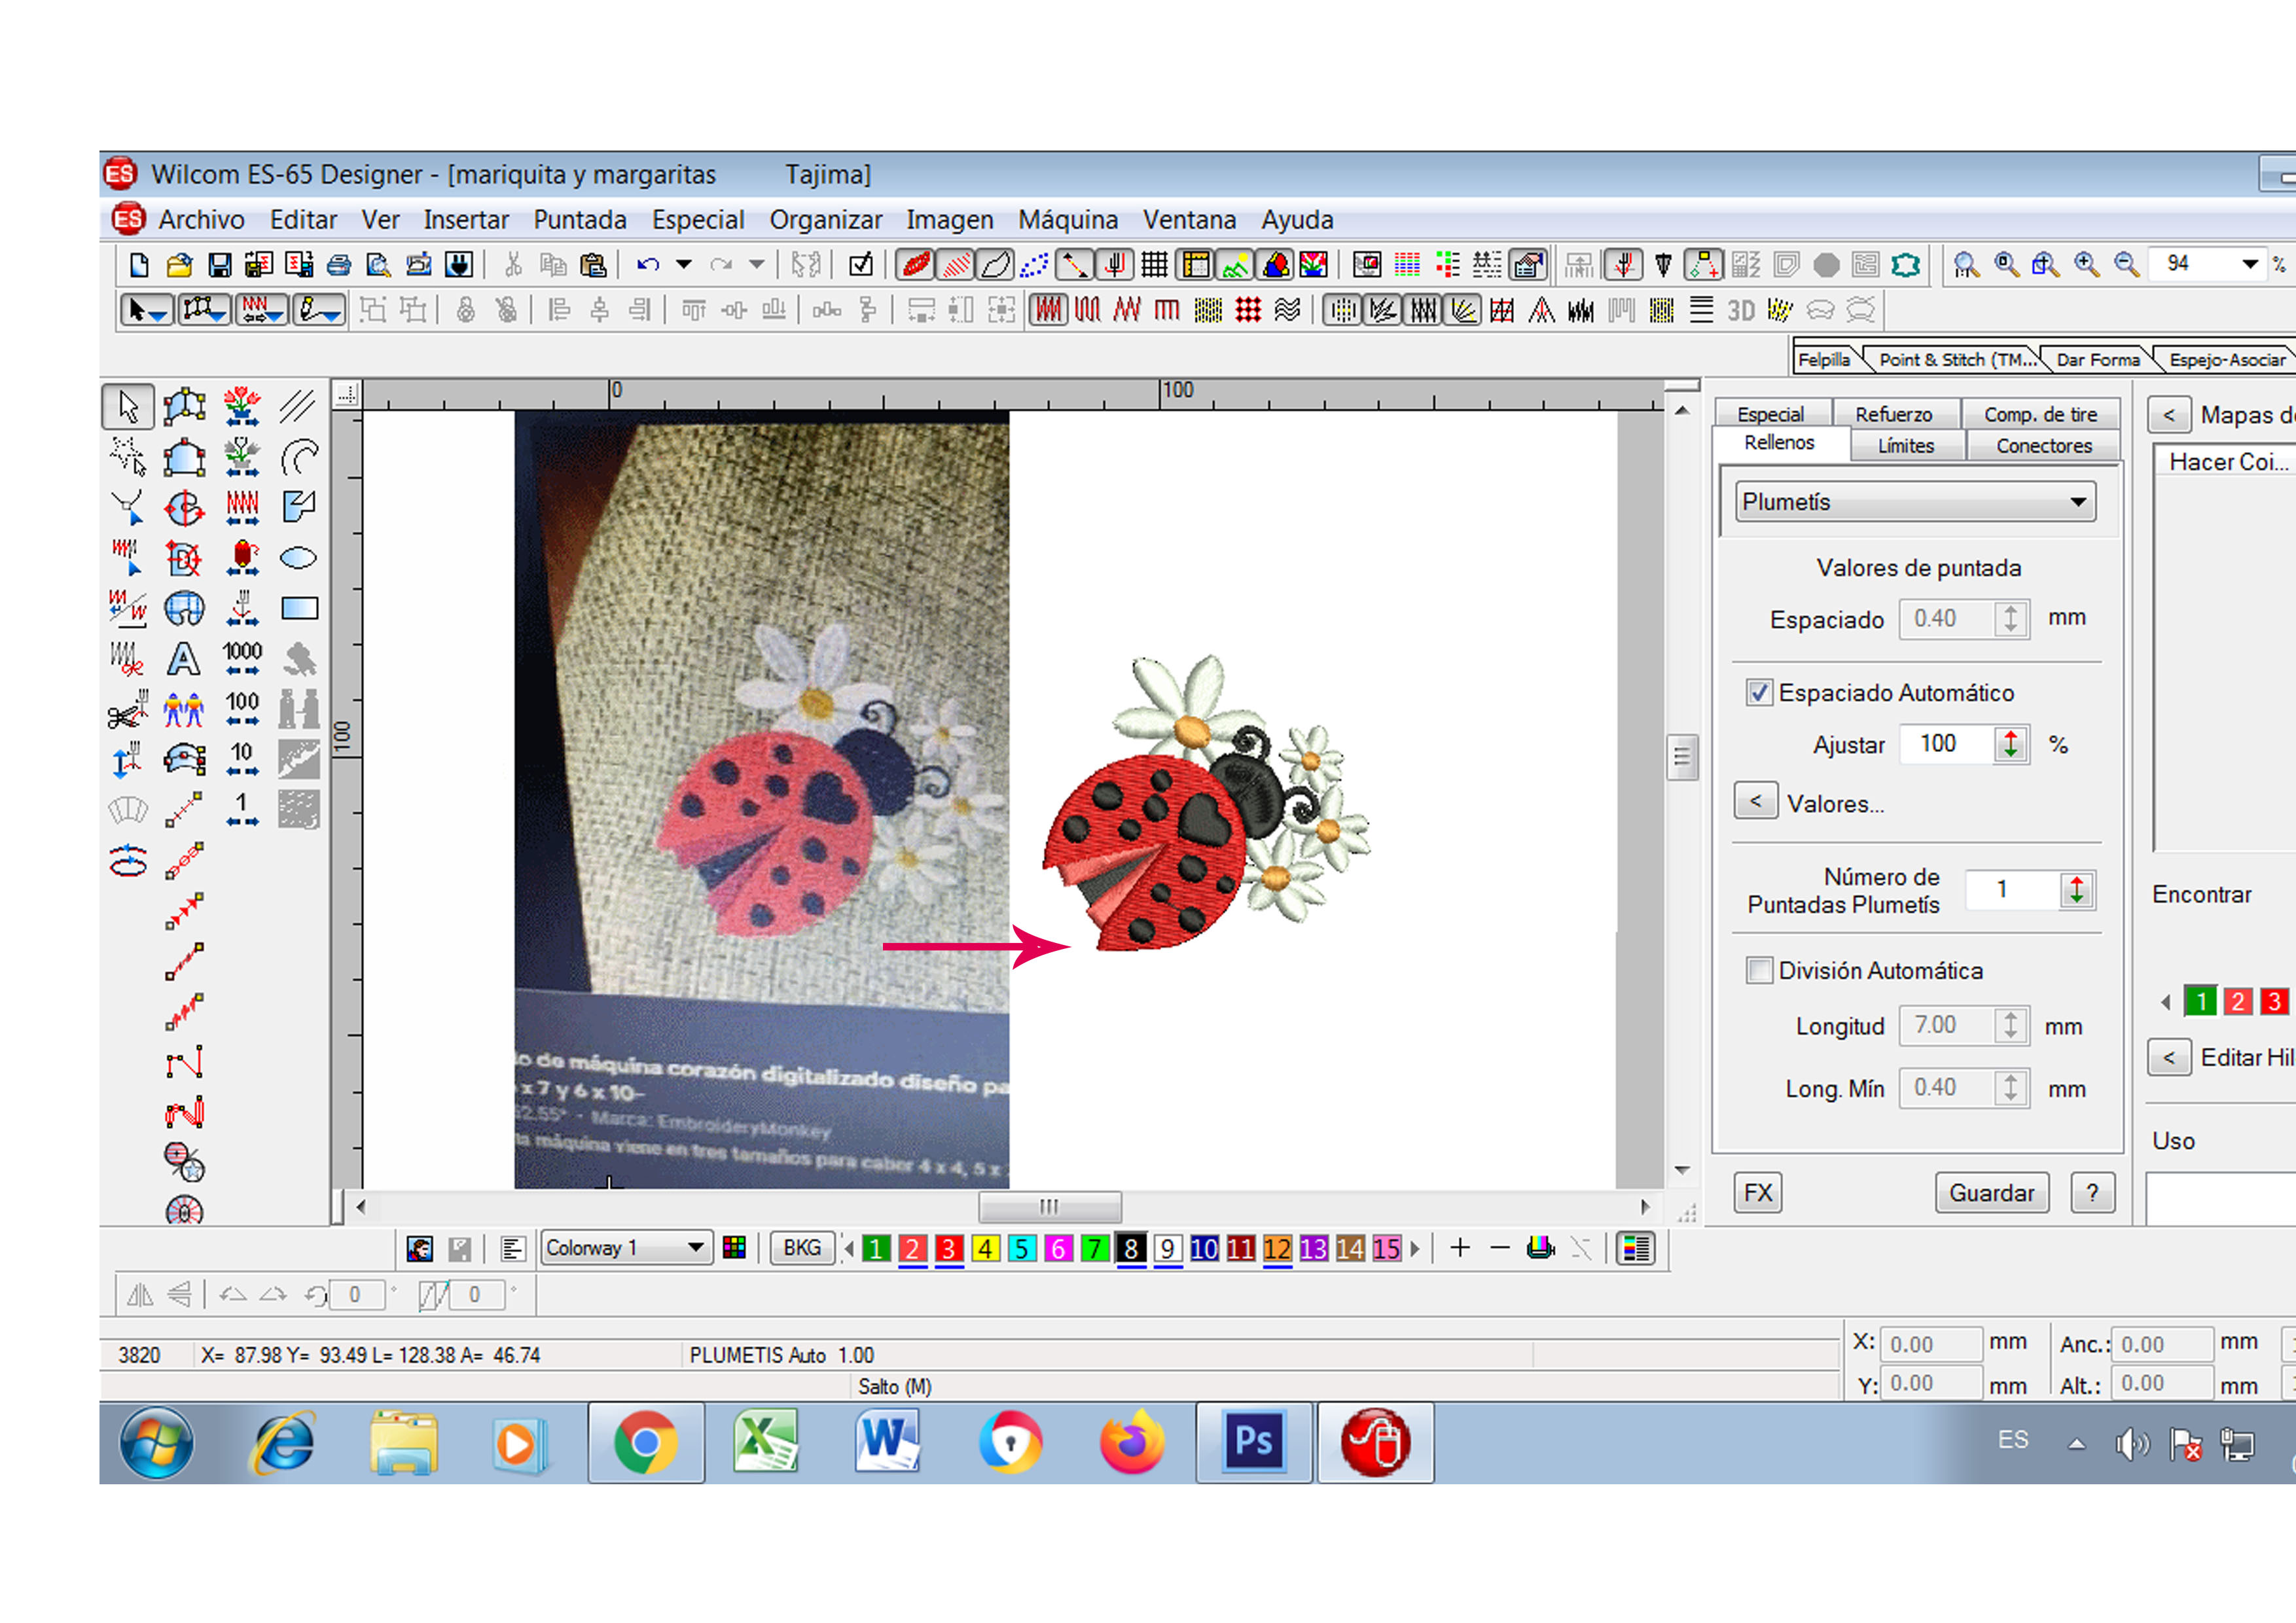Click the color palette grid icon
This screenshot has height=1623, width=2296.
(734, 1248)
